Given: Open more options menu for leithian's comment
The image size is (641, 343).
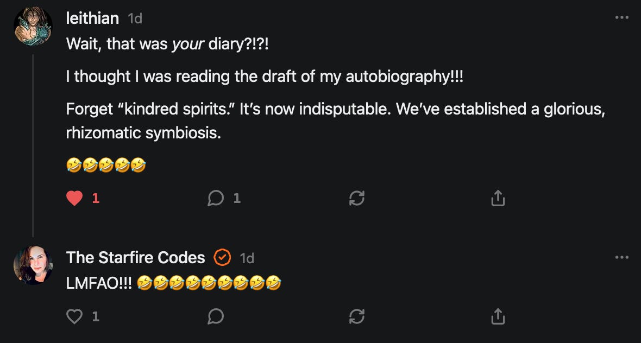Looking at the screenshot, I should (x=622, y=17).
